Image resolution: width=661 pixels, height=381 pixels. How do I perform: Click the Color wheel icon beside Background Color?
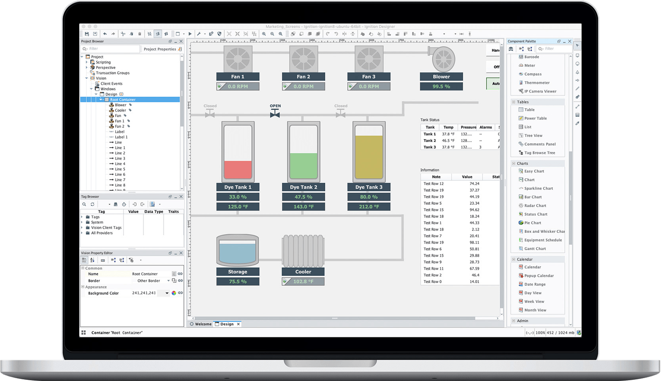tap(174, 293)
